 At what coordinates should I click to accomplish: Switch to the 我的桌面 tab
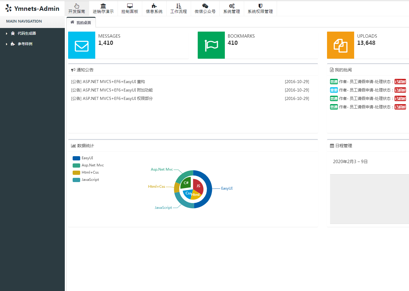point(81,23)
